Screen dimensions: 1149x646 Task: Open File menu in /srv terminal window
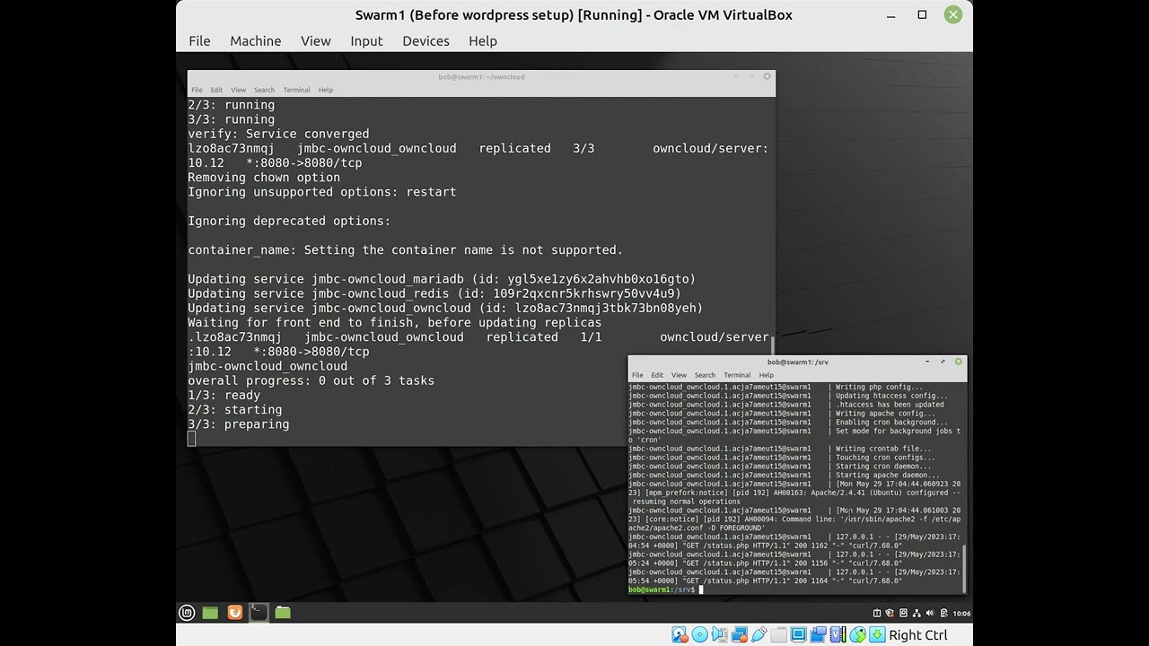pyautogui.click(x=637, y=375)
